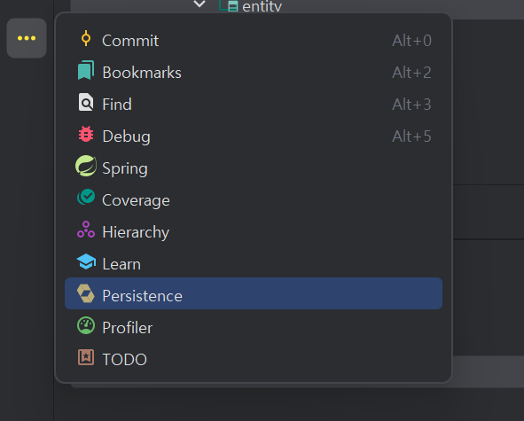Choose the Profiler menu entry
The width and height of the screenshot is (524, 421).
(254, 328)
